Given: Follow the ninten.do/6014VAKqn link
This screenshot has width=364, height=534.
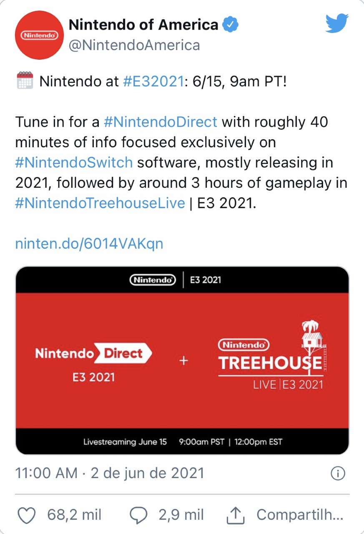Looking at the screenshot, I should [89, 243].
